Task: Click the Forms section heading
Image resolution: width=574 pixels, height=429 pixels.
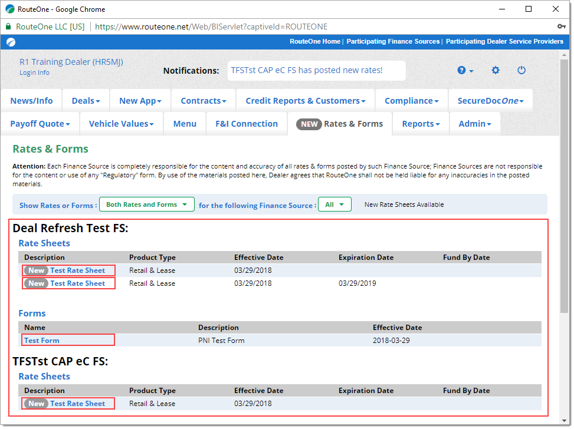Action: (x=32, y=313)
